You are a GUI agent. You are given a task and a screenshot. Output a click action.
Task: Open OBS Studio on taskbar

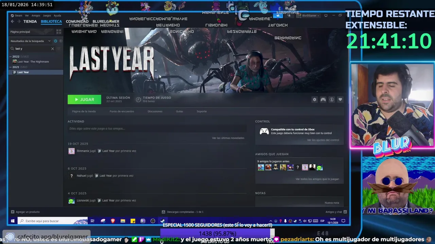click(x=153, y=221)
